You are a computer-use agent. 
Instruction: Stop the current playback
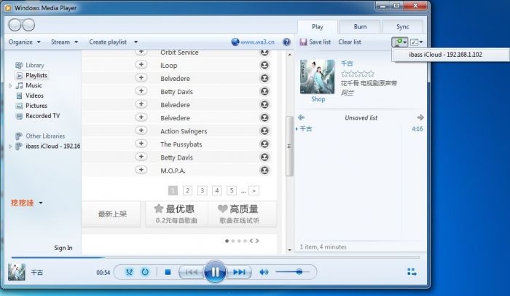[x=168, y=272]
